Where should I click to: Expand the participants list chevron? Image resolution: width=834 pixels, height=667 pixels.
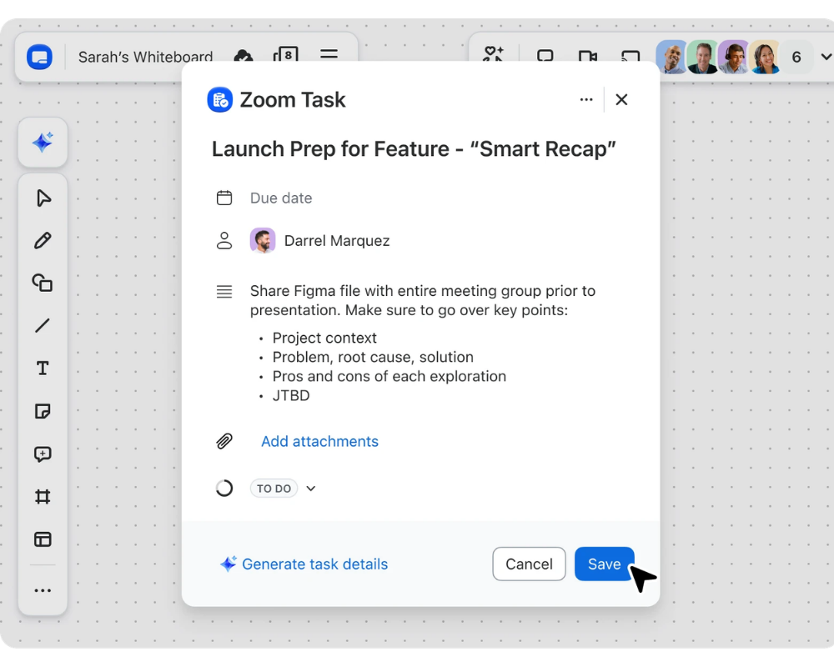826,57
